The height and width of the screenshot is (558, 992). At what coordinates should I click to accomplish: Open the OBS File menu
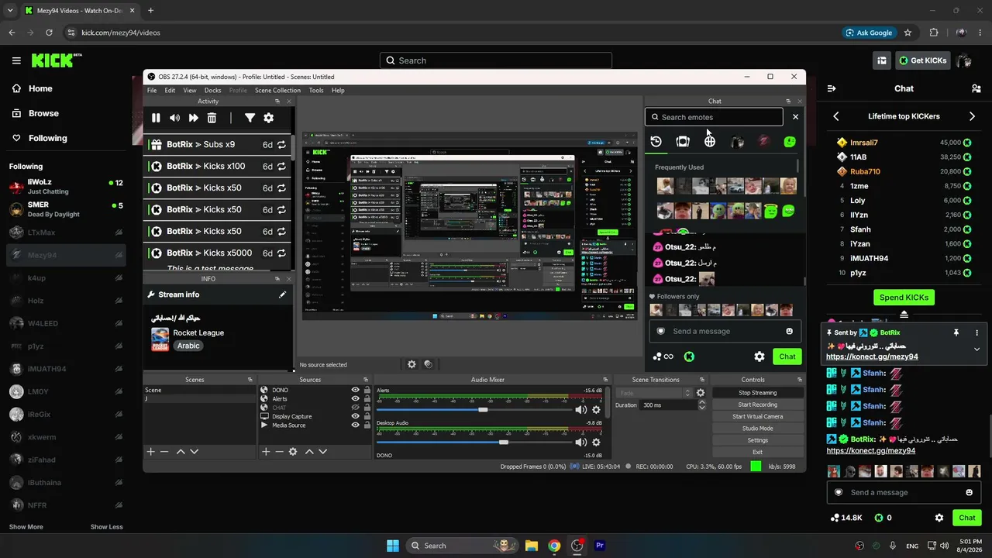pos(152,91)
